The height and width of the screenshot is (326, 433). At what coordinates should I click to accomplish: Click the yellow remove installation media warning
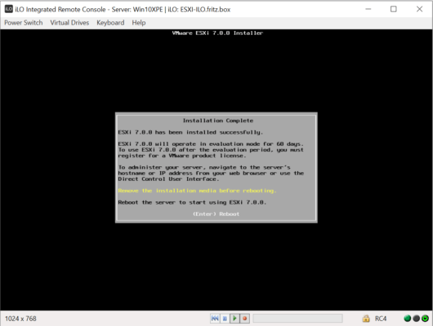coord(197,191)
